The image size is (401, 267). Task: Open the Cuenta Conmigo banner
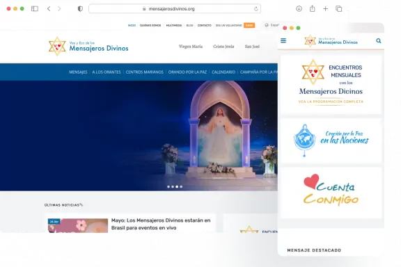click(x=331, y=193)
